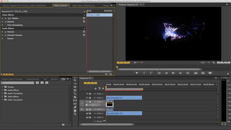Select the Razor tool in the tools panel
Image resolution: width=231 pixels, height=130 pixels.
pos(75,97)
